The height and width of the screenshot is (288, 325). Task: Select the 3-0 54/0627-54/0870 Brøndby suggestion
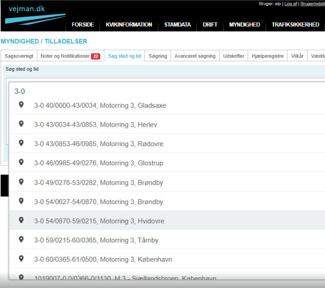coord(98,202)
